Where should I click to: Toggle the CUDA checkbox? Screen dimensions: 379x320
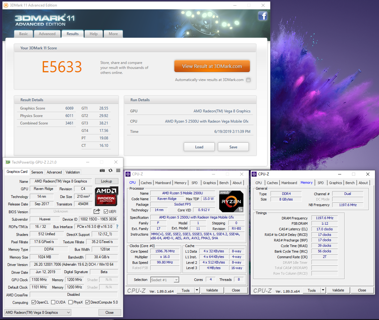click(53, 302)
